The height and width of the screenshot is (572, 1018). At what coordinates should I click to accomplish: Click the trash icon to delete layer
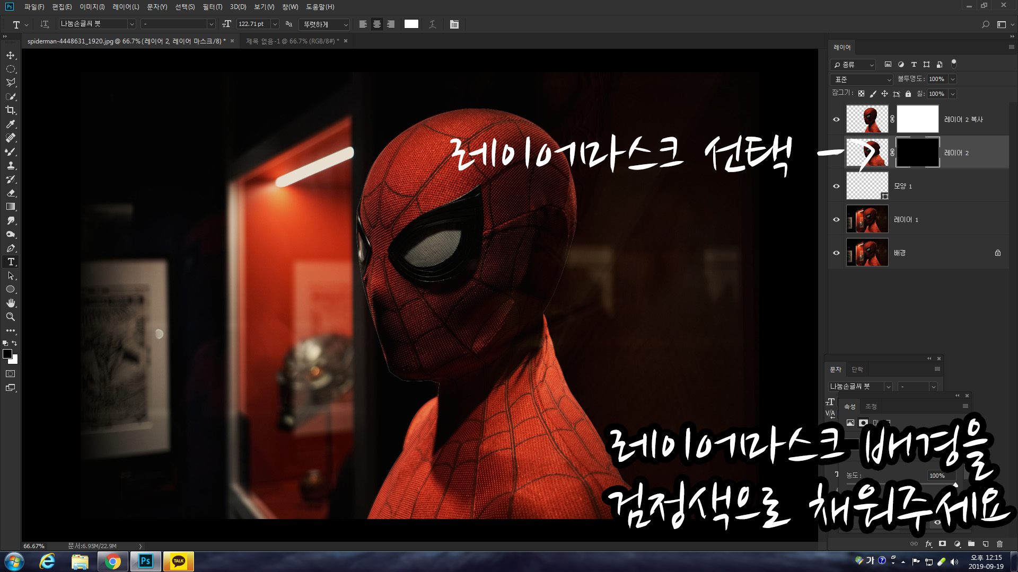click(999, 544)
